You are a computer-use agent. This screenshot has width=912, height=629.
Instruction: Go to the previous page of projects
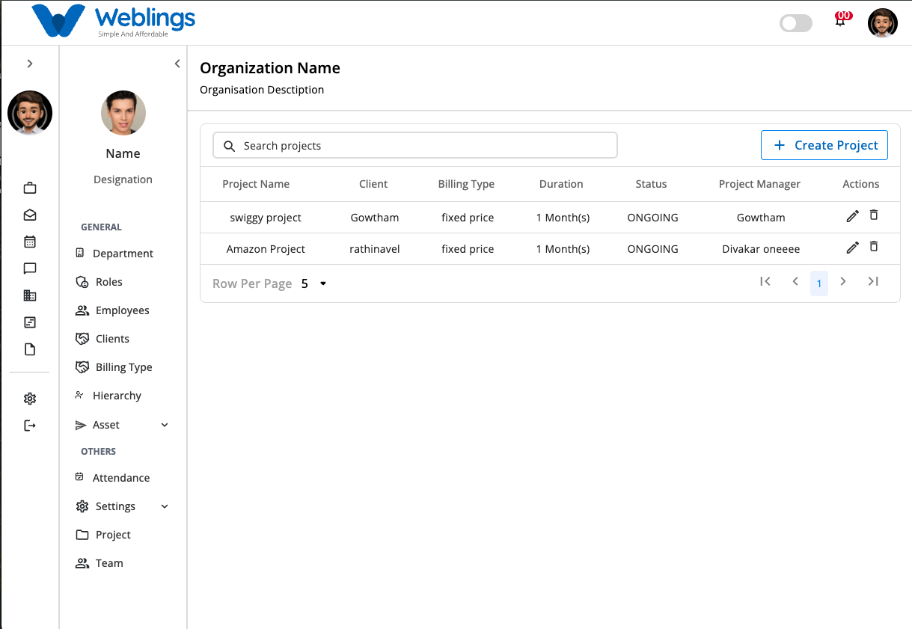pos(795,281)
